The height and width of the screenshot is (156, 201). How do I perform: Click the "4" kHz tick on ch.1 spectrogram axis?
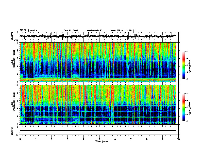[x=18, y=67]
